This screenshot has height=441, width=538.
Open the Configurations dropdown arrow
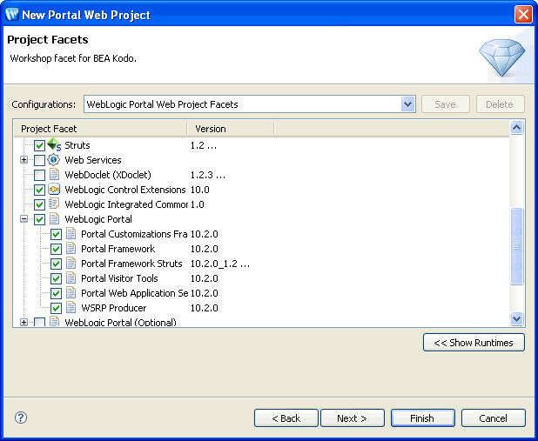408,104
